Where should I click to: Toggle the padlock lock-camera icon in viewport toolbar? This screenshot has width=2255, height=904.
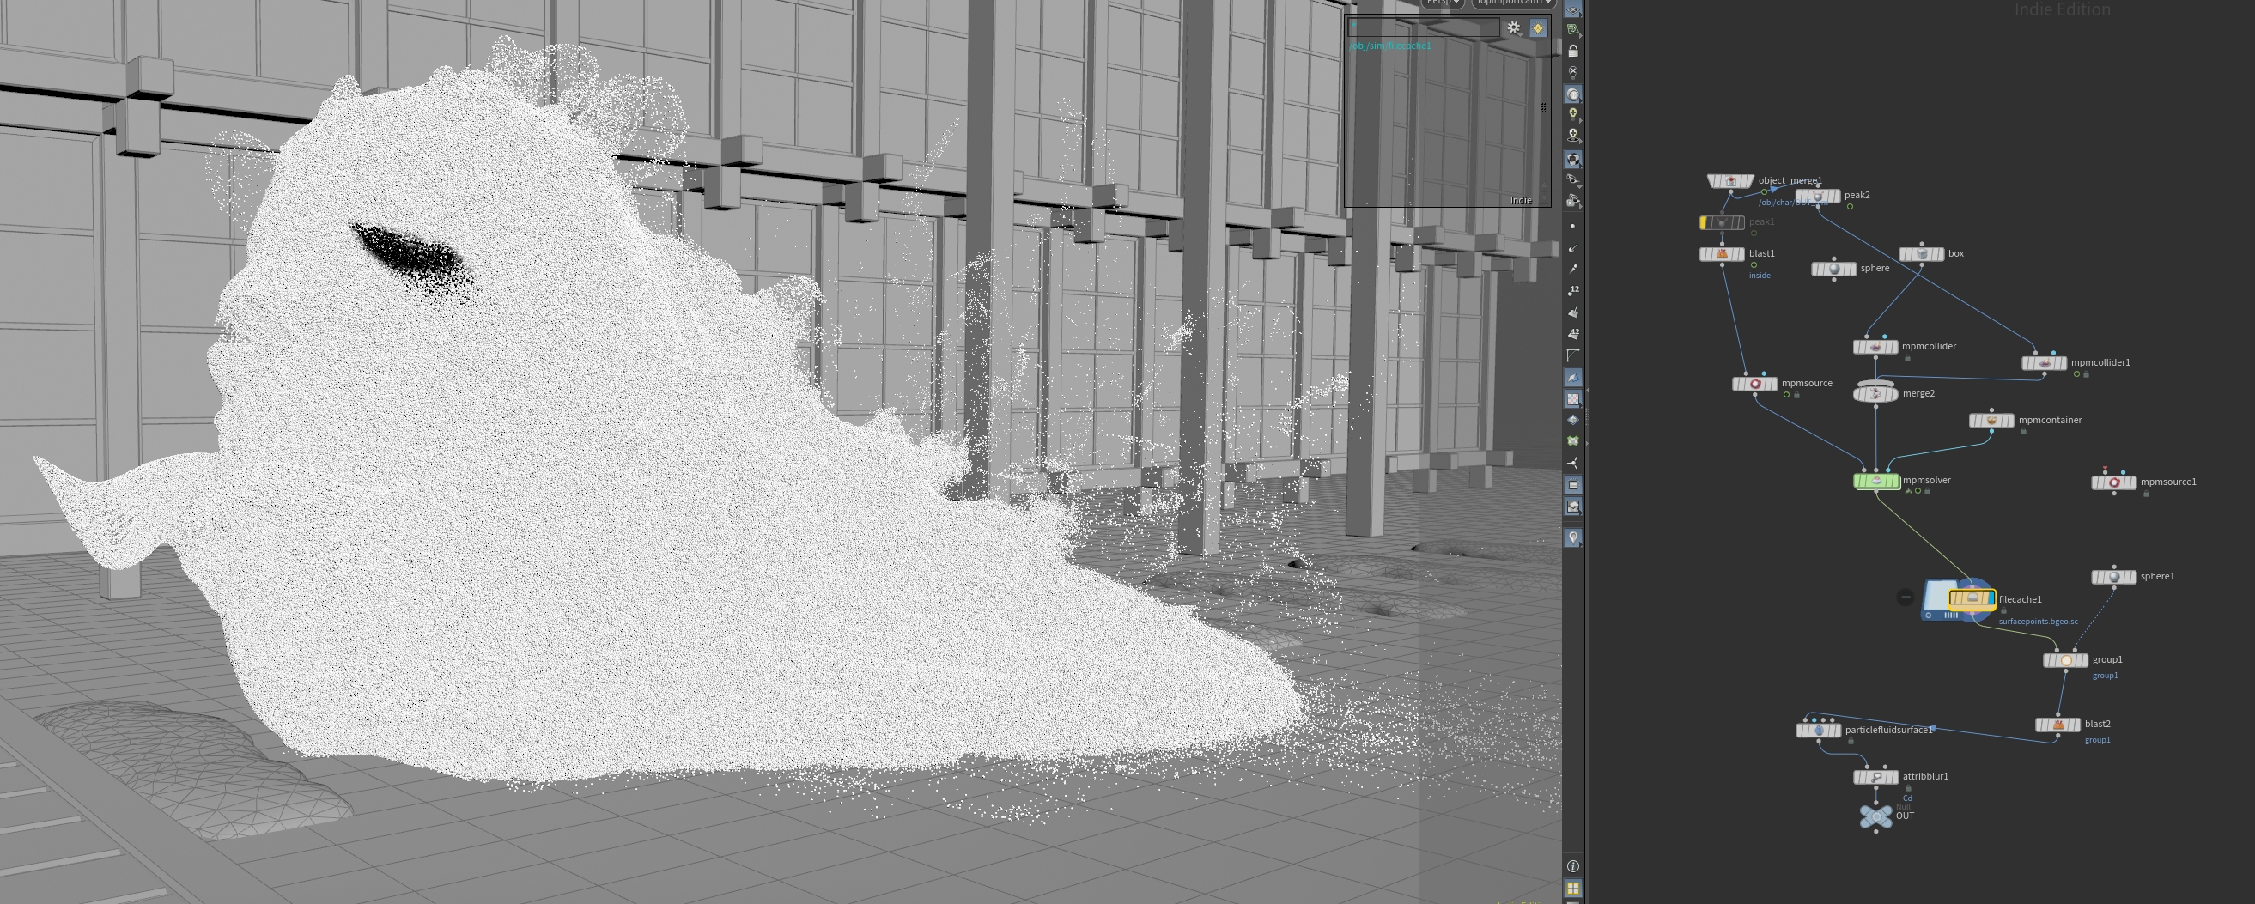tap(1573, 51)
